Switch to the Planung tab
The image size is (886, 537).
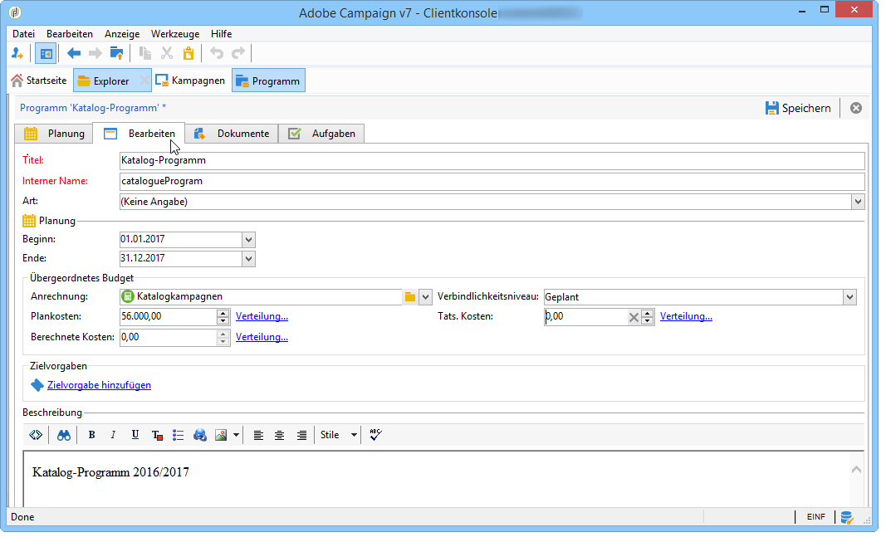click(x=54, y=135)
